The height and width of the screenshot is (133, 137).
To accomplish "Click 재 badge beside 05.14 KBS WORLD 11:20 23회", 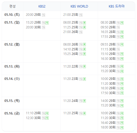I will click(x=84, y=79).
